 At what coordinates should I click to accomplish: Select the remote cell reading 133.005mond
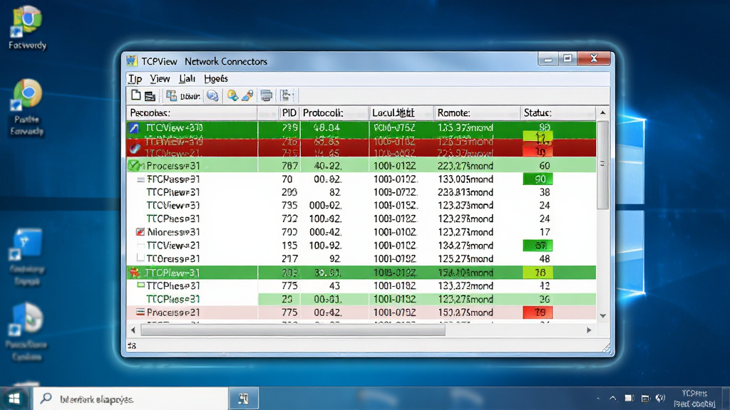(x=465, y=179)
